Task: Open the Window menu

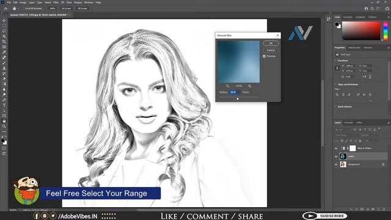Action: point(89,2)
